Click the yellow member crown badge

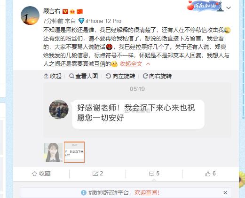coord(72,12)
